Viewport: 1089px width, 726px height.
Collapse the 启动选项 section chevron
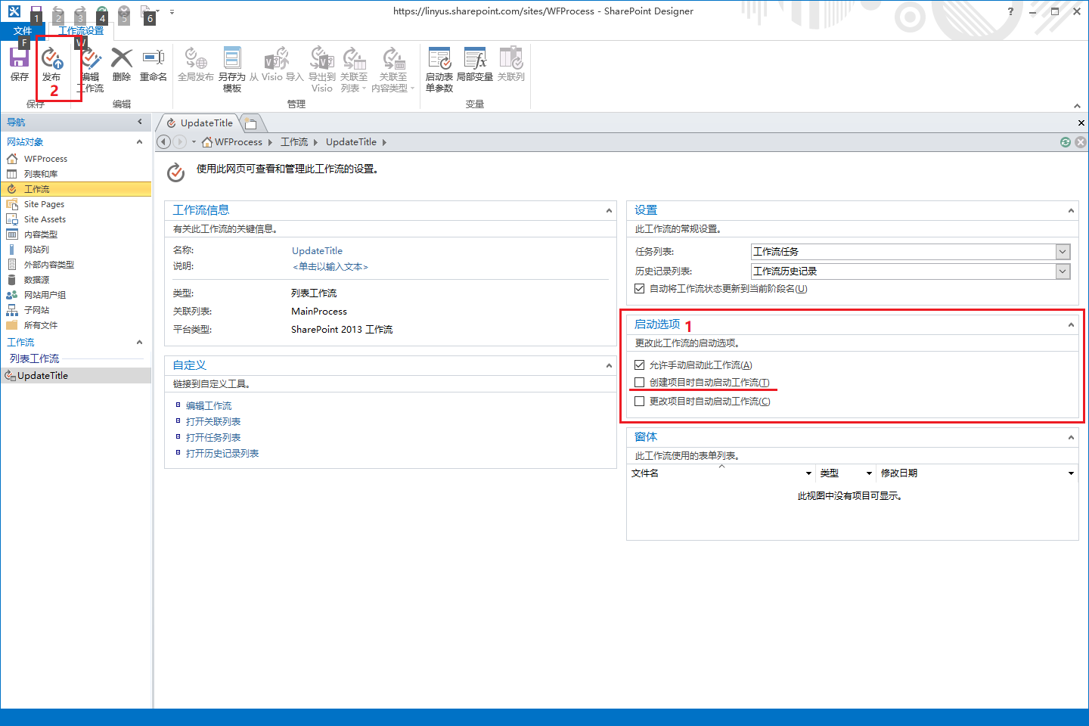(x=1071, y=325)
